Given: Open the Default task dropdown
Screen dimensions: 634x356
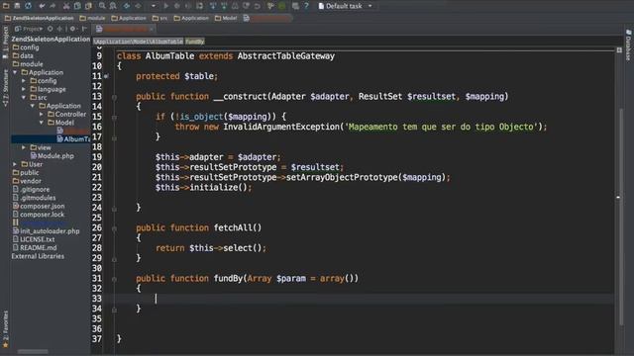Looking at the screenshot, I should [345, 6].
